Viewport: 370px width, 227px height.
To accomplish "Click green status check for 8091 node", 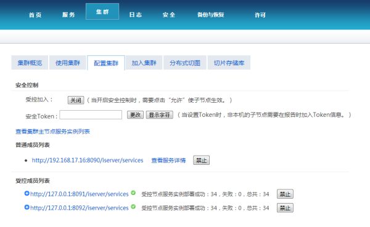I will [x=133, y=193].
